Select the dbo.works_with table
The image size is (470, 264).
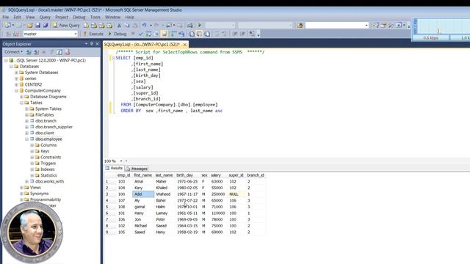click(49, 181)
